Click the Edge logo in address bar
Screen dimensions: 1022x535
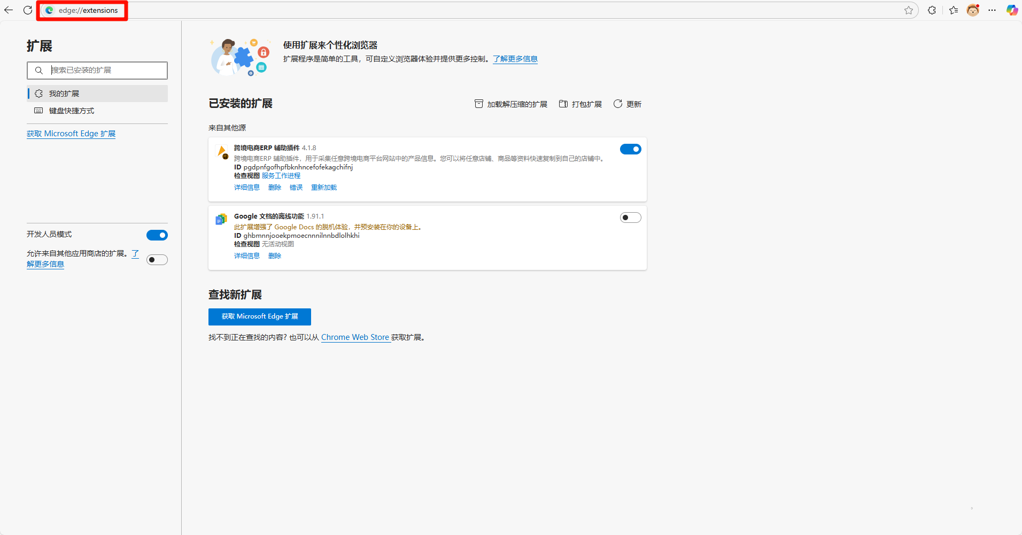pyautogui.click(x=49, y=10)
